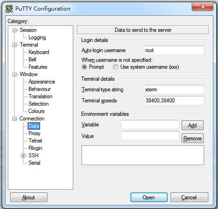Viewport: 218px width, 209px height.
Task: Collapse the Session tree node
Action: [14, 30]
